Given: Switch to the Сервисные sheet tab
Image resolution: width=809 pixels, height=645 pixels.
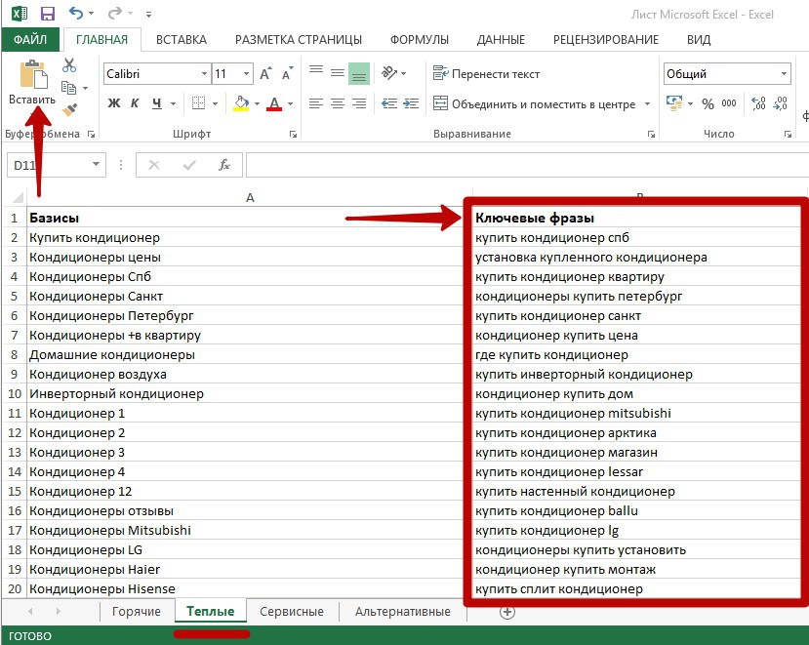Looking at the screenshot, I should click(292, 612).
